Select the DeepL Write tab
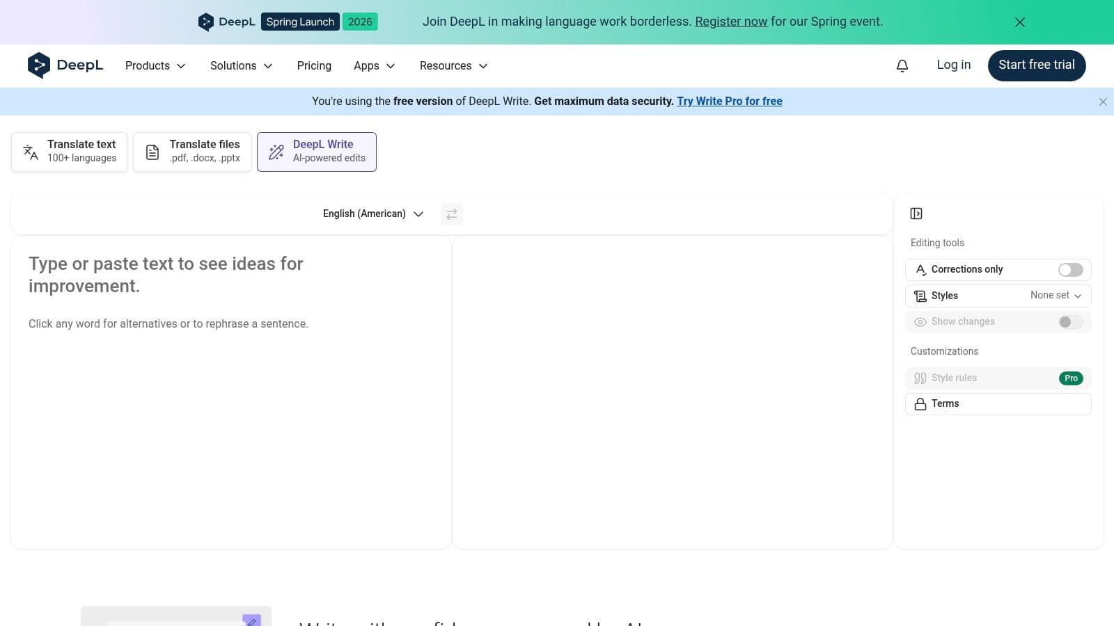Image resolution: width=1114 pixels, height=626 pixels. (317, 152)
